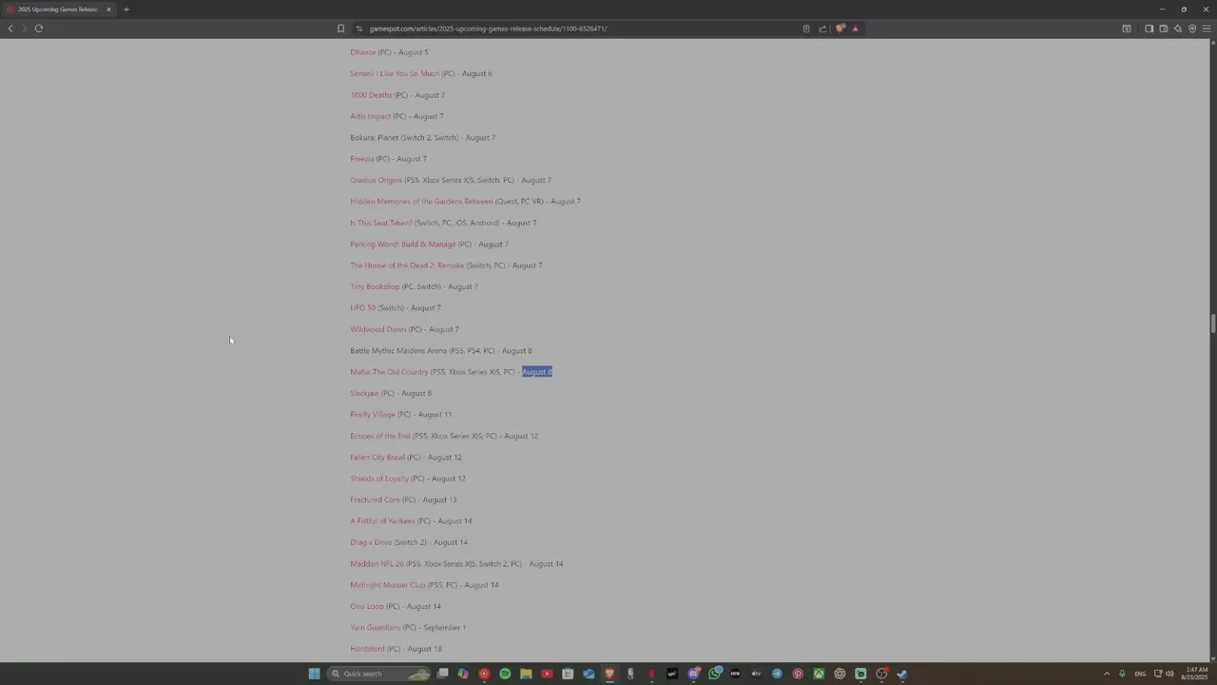Open the clock showing 1:47 AM
This screenshot has width=1217, height=685.
(x=1196, y=674)
